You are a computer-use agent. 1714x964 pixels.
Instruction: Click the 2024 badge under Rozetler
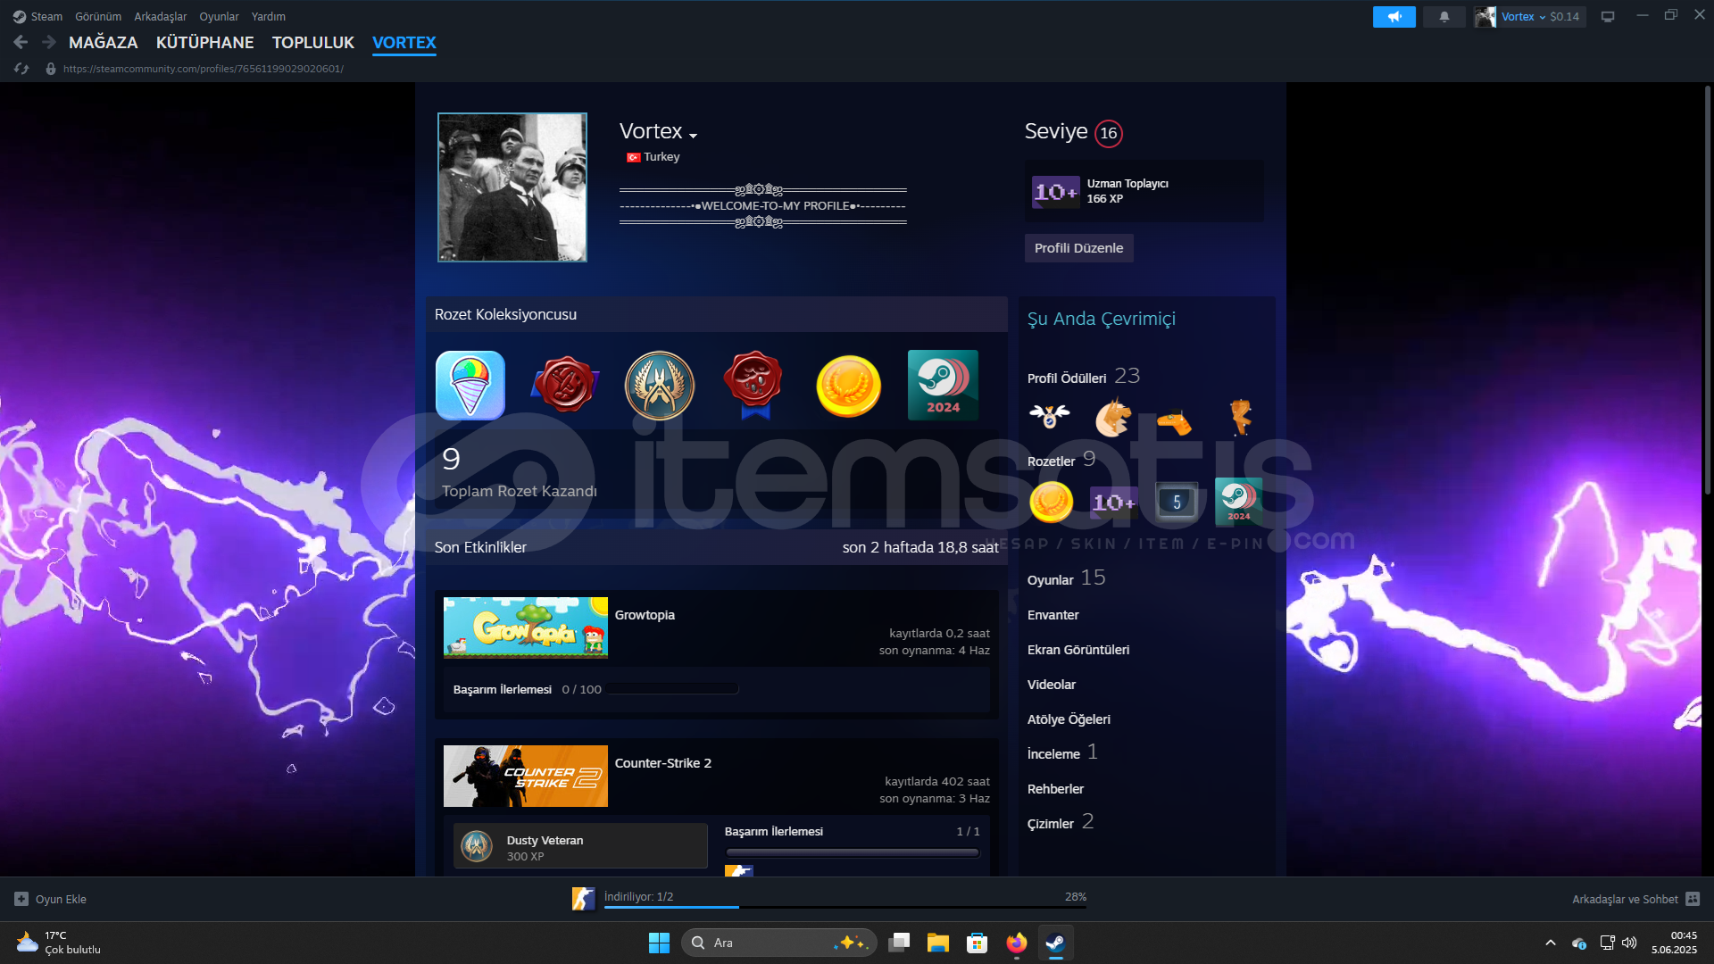click(1238, 501)
